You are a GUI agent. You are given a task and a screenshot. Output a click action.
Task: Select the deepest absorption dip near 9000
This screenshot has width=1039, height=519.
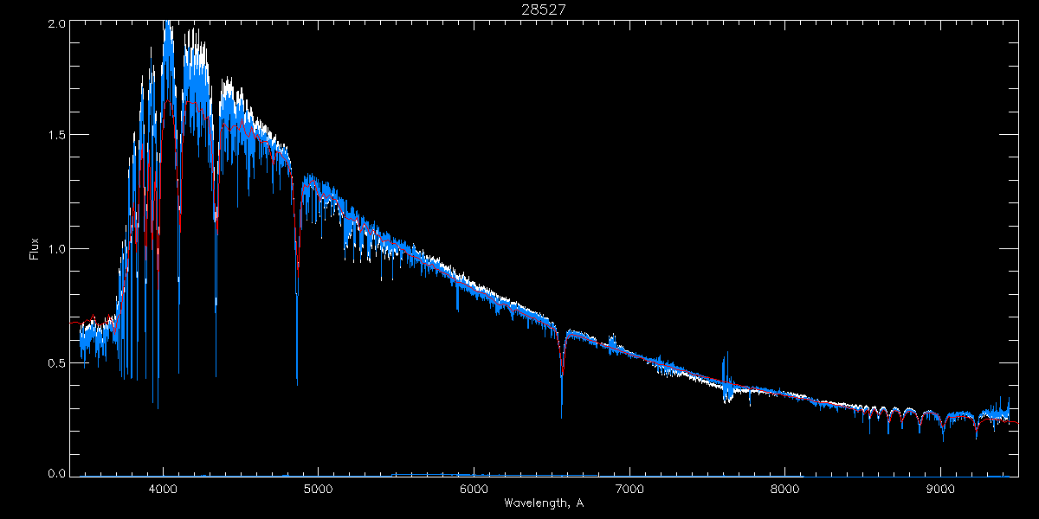(x=943, y=438)
